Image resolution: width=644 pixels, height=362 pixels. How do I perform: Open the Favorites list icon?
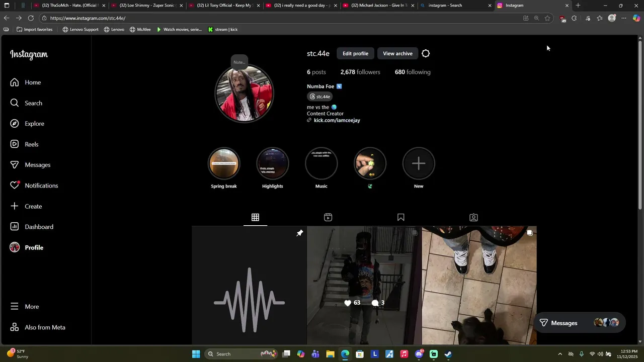(x=600, y=18)
